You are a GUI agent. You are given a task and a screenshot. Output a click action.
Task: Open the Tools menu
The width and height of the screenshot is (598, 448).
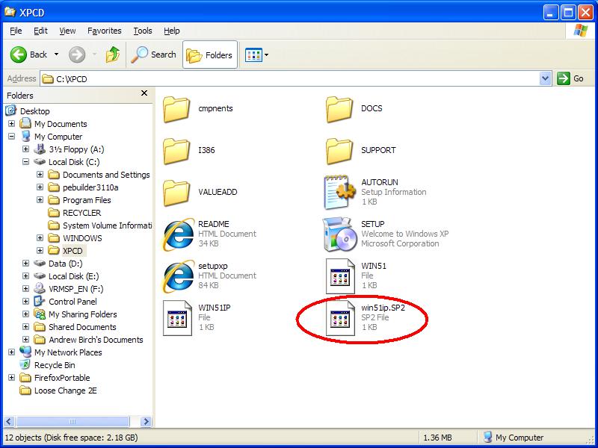(143, 31)
